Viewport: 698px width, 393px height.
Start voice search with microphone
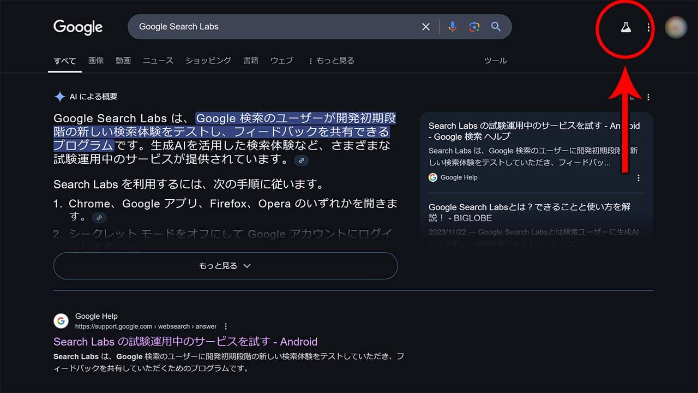pos(452,27)
